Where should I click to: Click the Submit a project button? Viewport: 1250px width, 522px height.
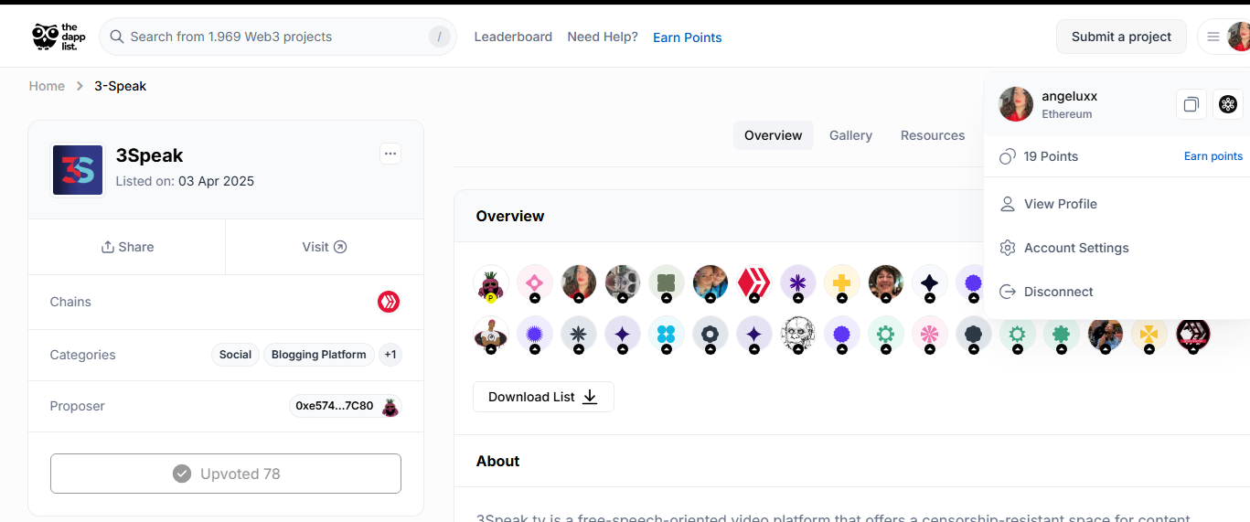pos(1121,37)
